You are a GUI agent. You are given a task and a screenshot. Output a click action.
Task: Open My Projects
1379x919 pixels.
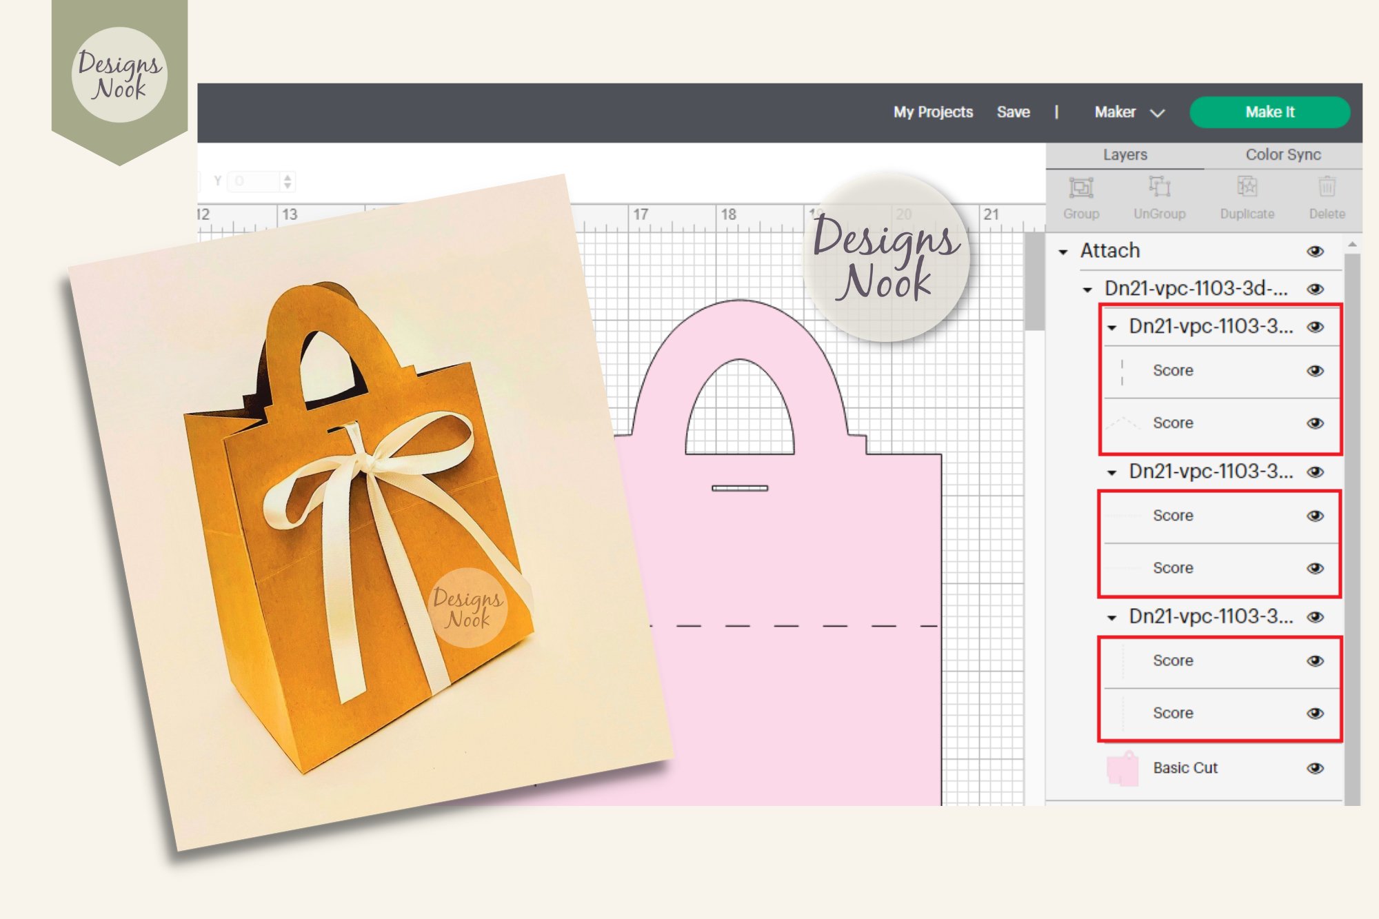932,112
